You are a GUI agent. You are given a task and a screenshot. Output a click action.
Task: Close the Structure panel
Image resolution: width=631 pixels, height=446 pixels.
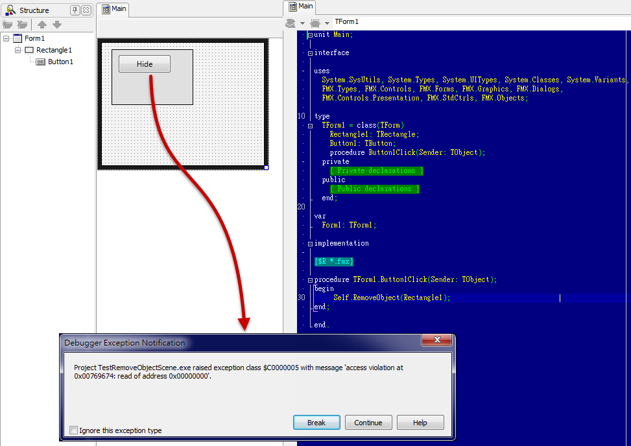[86, 10]
